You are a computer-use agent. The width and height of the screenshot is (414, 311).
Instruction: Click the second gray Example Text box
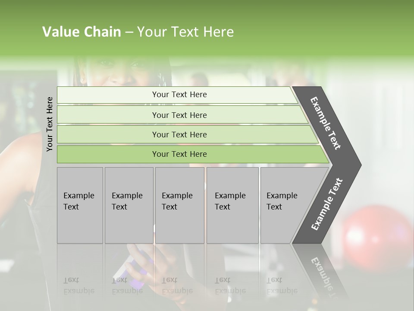click(129, 205)
